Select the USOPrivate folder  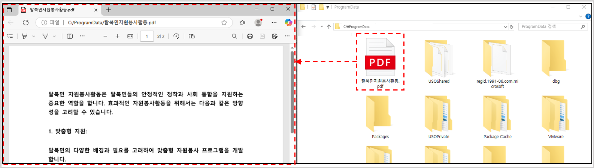pyautogui.click(x=439, y=117)
